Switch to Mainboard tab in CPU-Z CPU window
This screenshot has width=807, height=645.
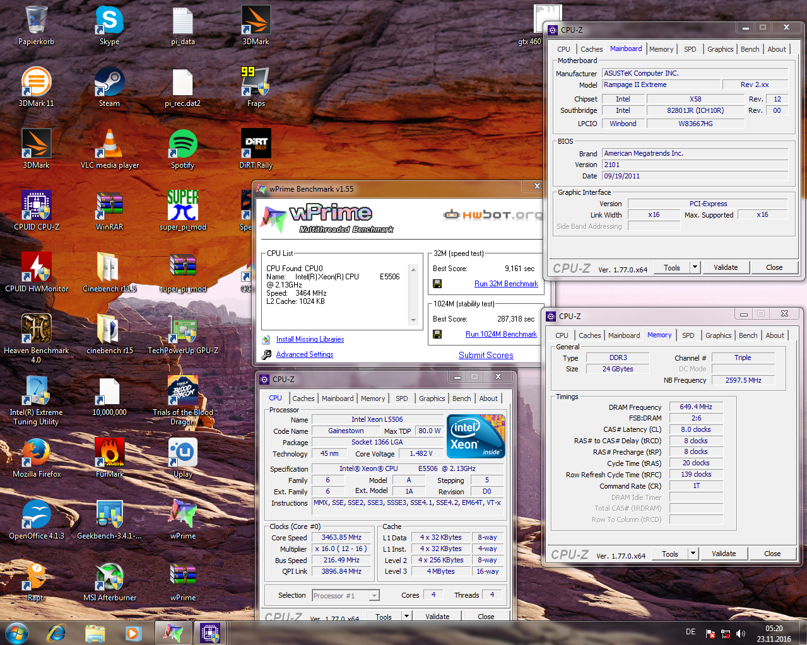pyautogui.click(x=338, y=398)
